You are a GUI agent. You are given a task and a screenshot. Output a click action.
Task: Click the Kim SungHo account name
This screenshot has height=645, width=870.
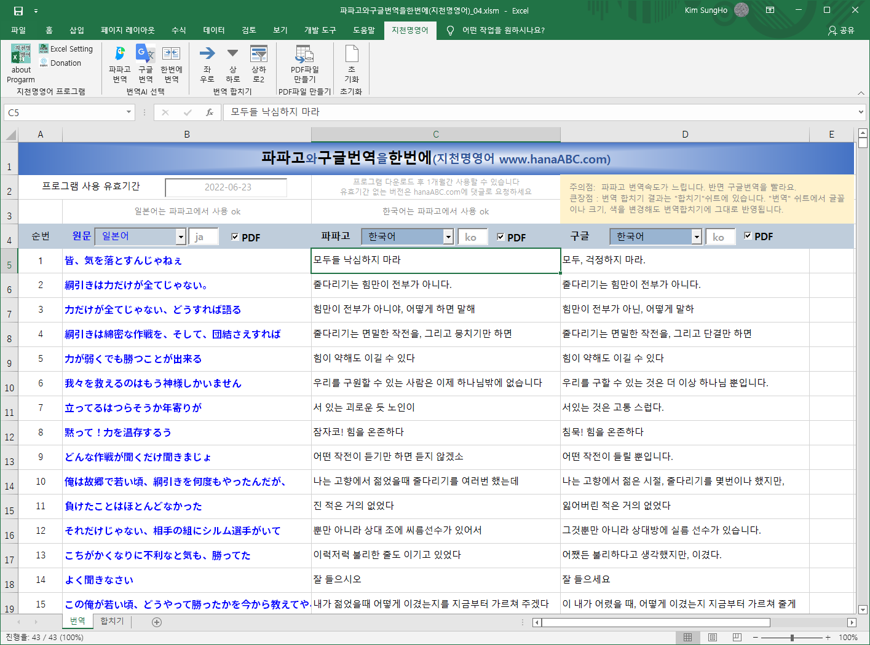pyautogui.click(x=706, y=10)
